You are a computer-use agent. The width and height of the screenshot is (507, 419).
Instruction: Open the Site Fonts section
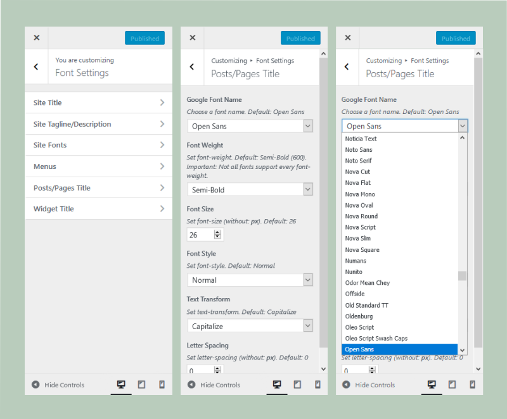pos(99,146)
